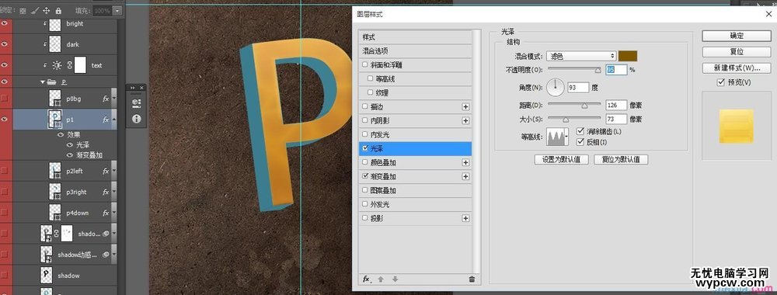Show the hidden p0bg layer
Image resolution: width=777 pixels, height=295 pixels.
pyautogui.click(x=5, y=99)
